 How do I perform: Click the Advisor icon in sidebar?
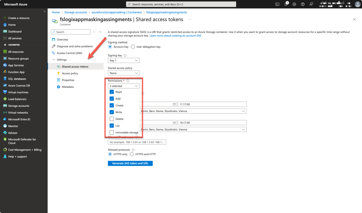(5, 133)
